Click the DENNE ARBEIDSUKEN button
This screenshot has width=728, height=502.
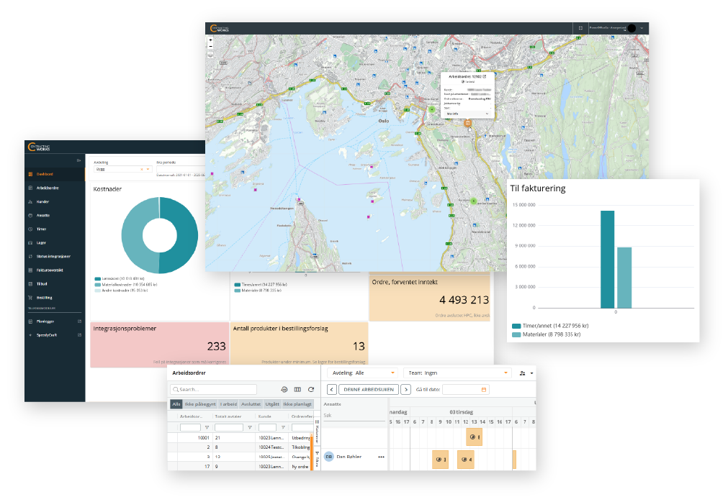pyautogui.click(x=369, y=389)
